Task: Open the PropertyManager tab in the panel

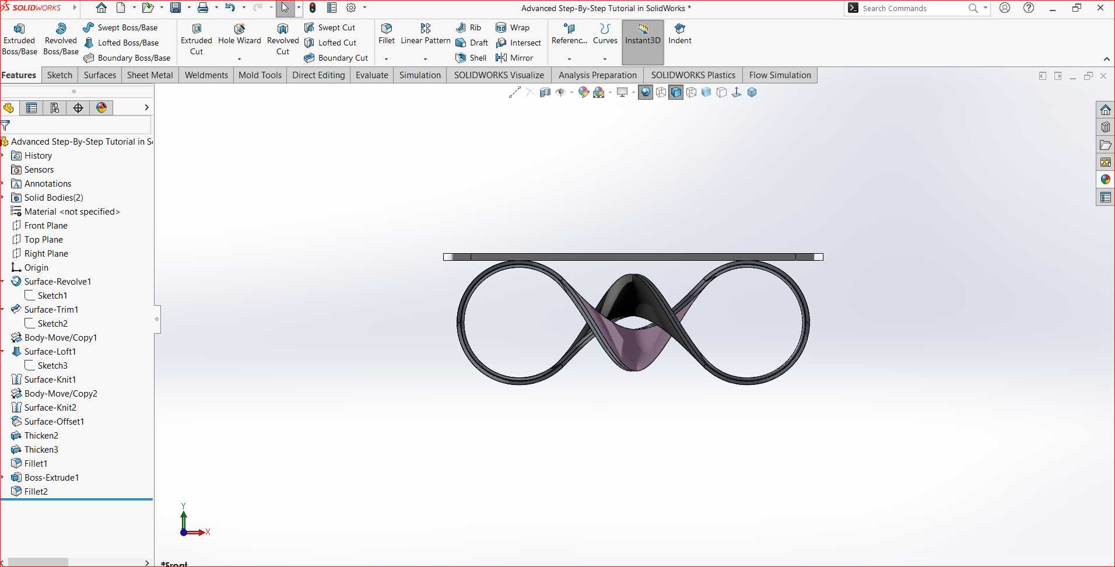Action: [31, 108]
